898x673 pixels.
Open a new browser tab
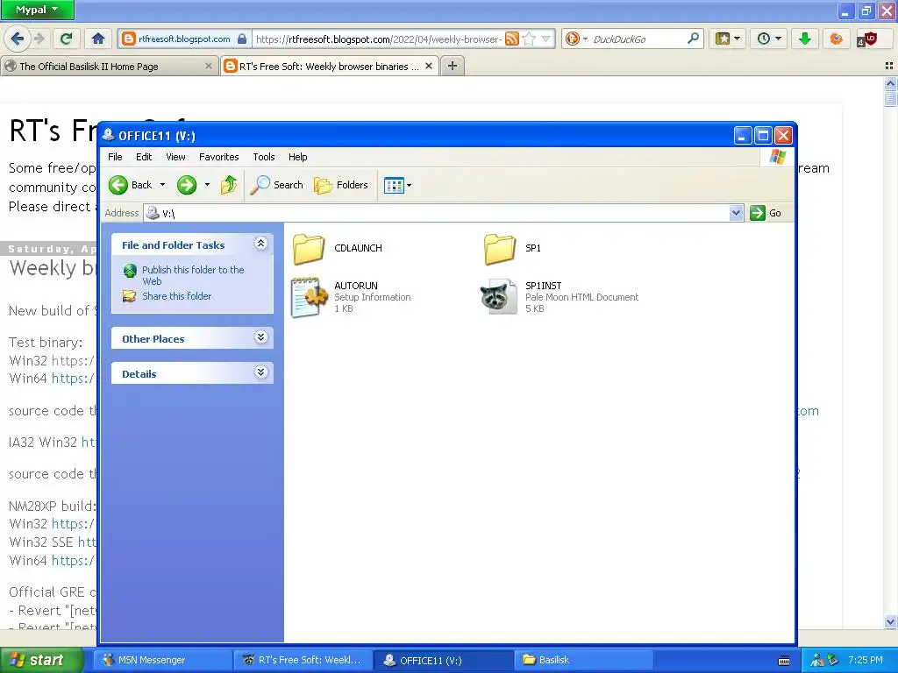click(453, 66)
